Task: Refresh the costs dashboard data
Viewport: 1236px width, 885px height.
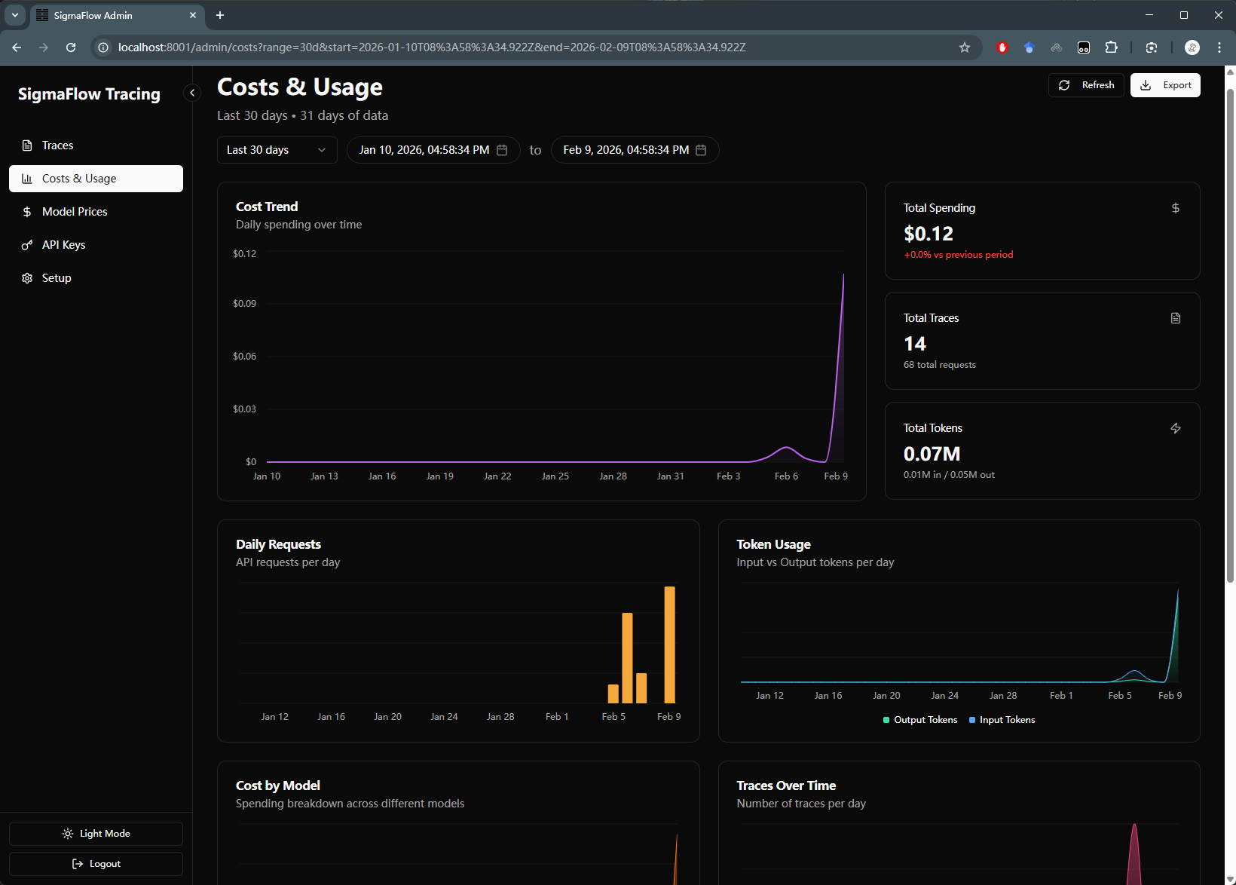Action: [x=1086, y=85]
